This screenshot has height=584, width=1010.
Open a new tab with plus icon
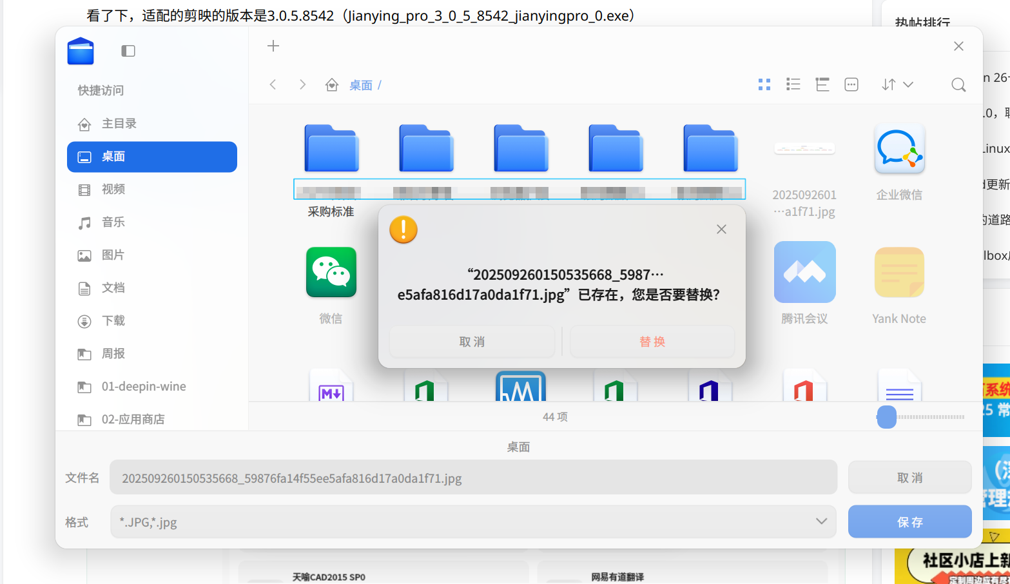click(273, 46)
